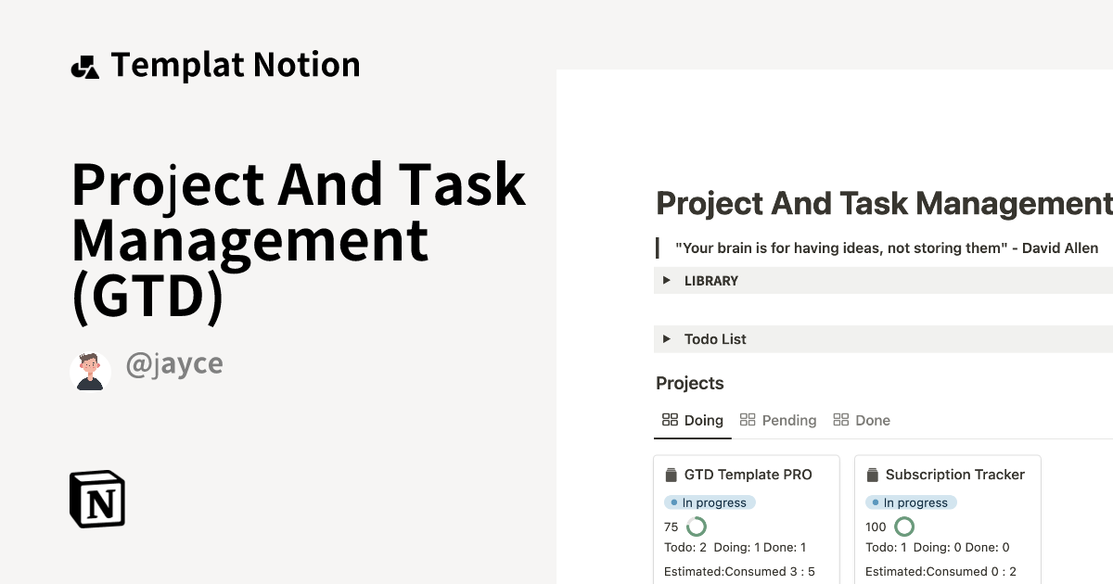1113x584 pixels.
Task: Click the grid view icon next to Pending
Action: click(747, 419)
